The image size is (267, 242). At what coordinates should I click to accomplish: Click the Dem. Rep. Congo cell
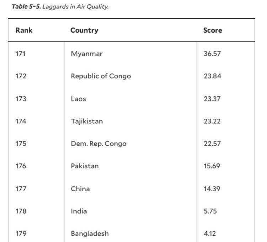point(99,144)
